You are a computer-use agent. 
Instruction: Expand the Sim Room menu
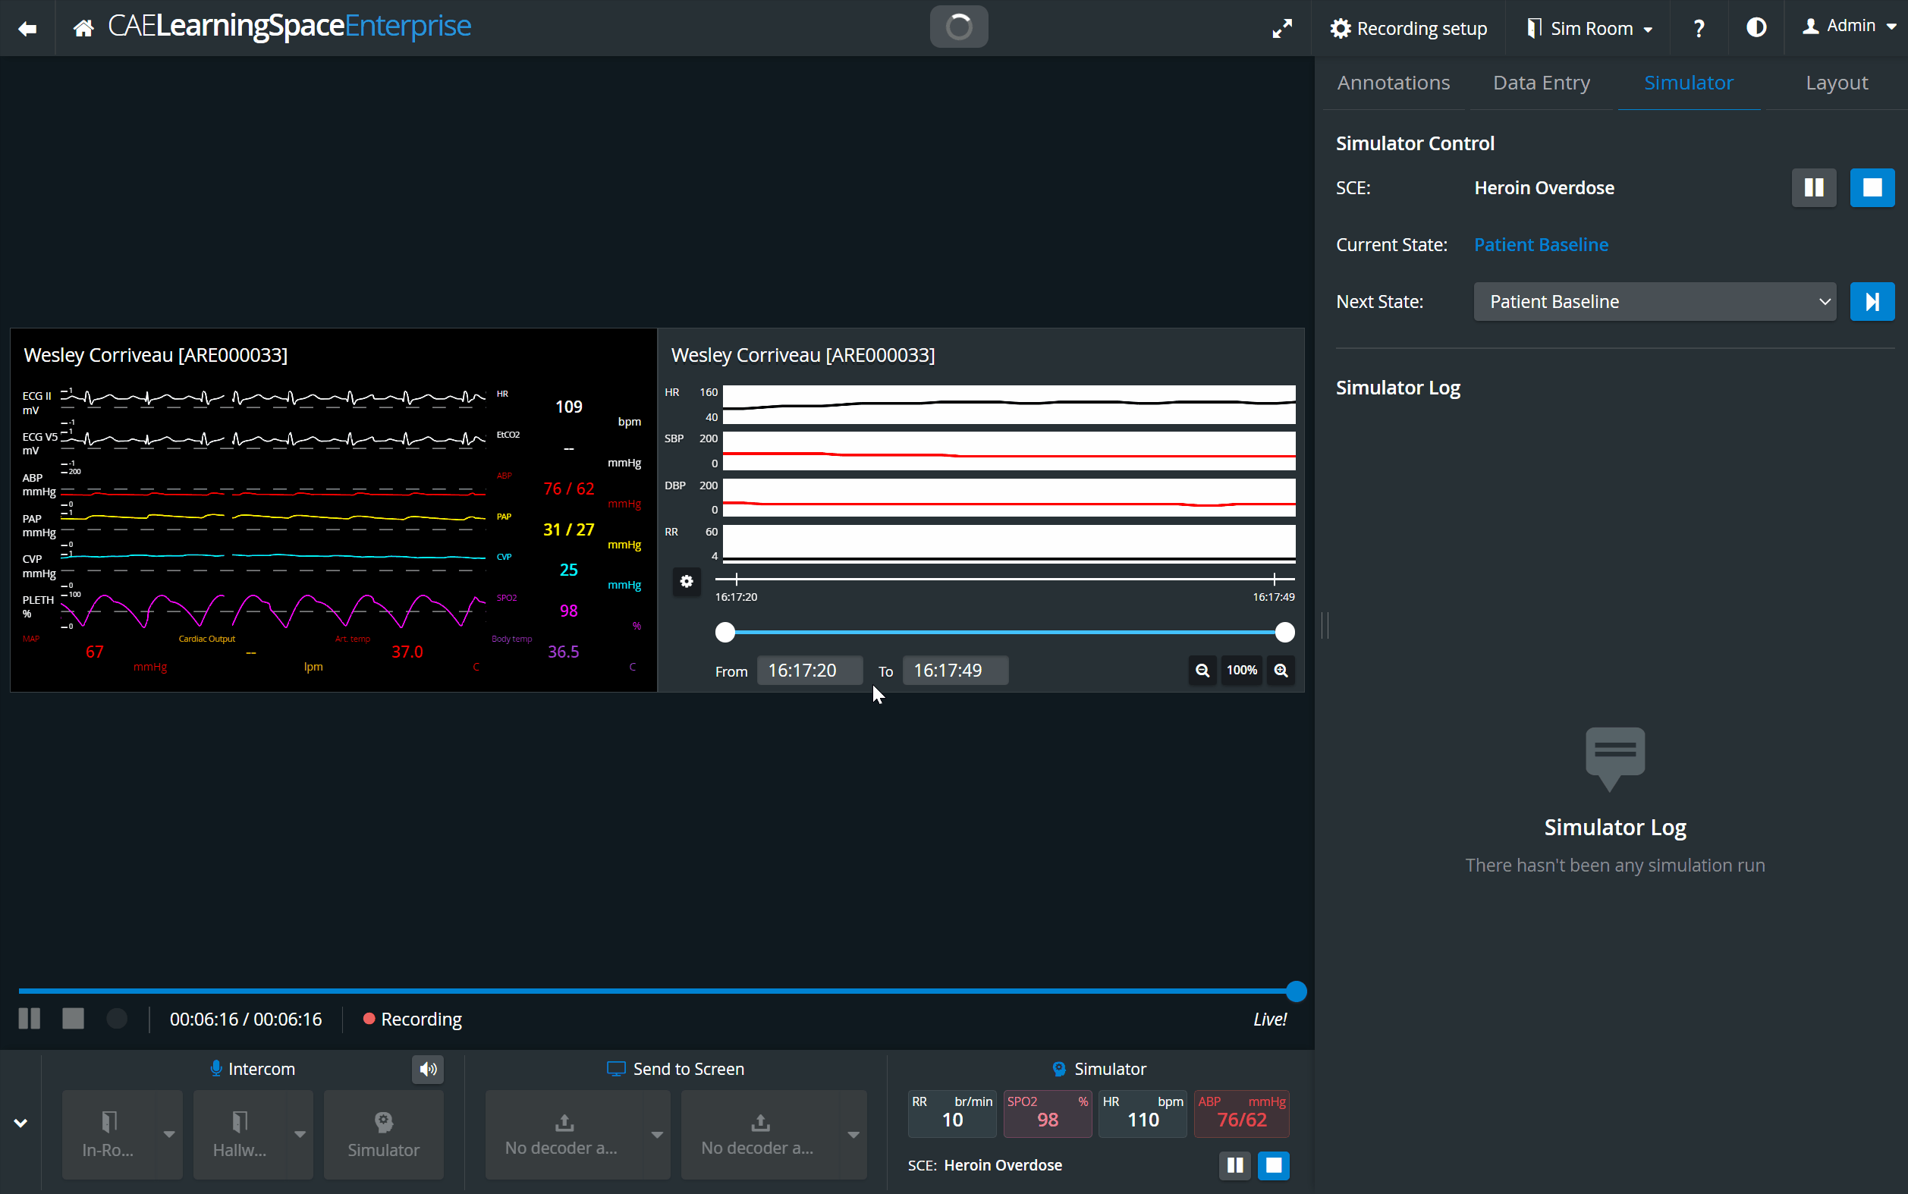[x=1589, y=28]
